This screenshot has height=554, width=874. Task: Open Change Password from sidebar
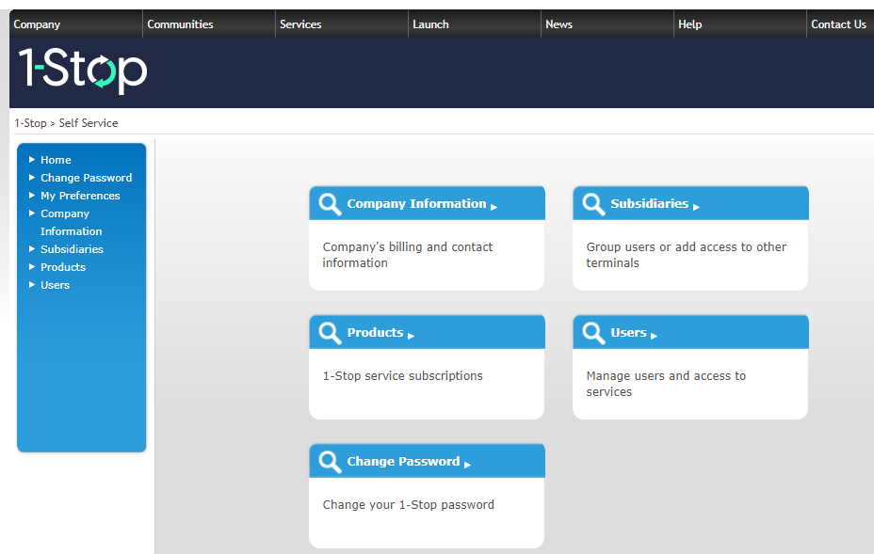[x=87, y=178]
